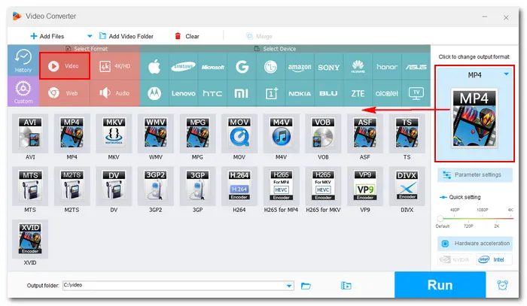Select the 3GP format icon
Screen dimensions: 527x306
click(x=197, y=186)
